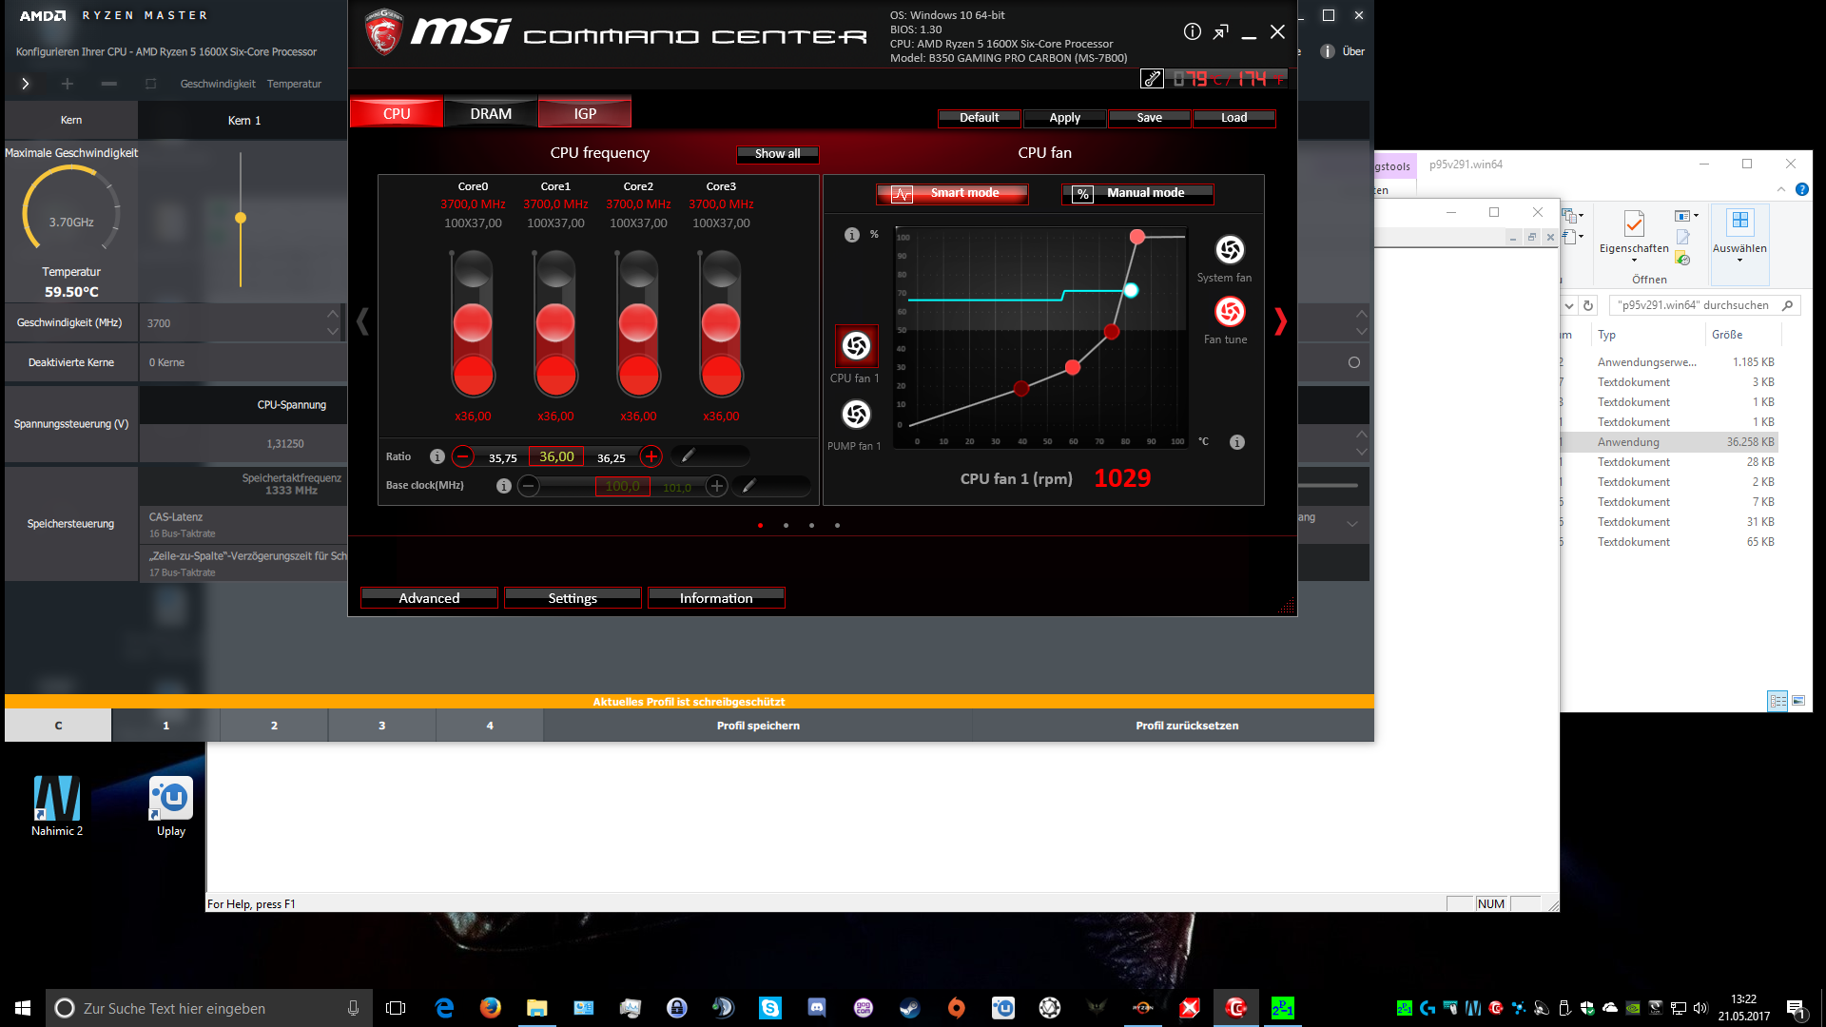Open the Temperatur tab in Ryzen Master
This screenshot has height=1027, width=1826.
tap(294, 84)
